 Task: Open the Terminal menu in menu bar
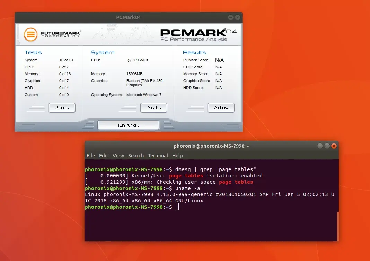click(158, 156)
